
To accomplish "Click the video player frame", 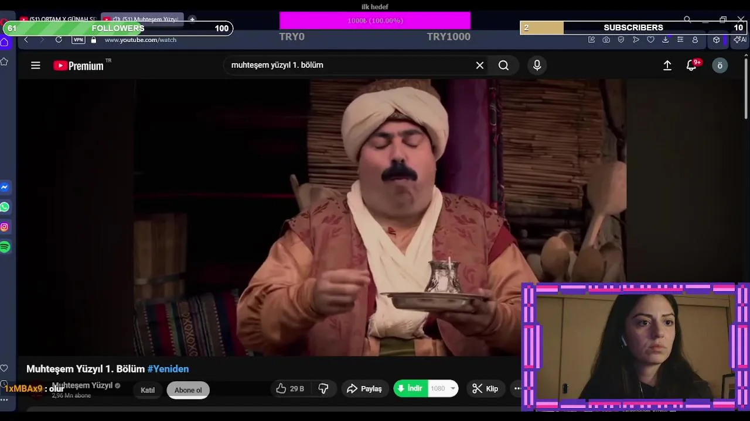I will (381, 218).
